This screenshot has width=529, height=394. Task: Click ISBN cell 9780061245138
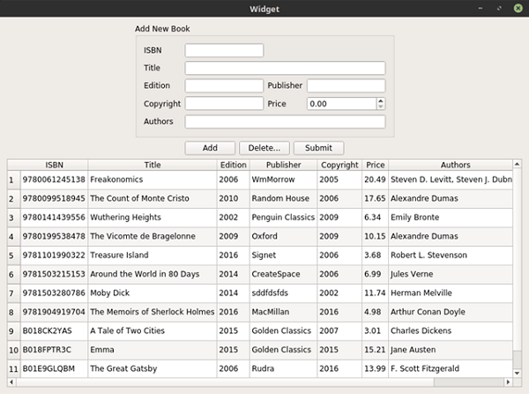coord(54,180)
